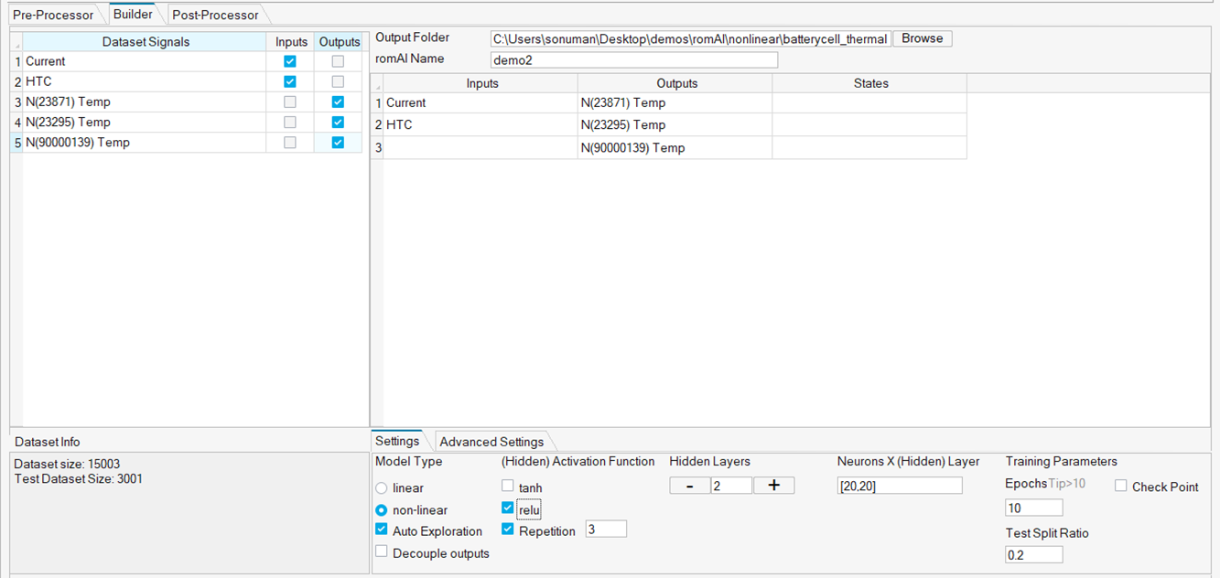This screenshot has height=578, width=1220.
Task: Enable the tanh activation function
Action: coord(508,487)
